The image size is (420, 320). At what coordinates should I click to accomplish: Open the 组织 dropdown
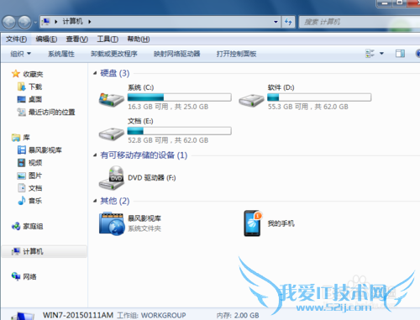pyautogui.click(x=20, y=54)
